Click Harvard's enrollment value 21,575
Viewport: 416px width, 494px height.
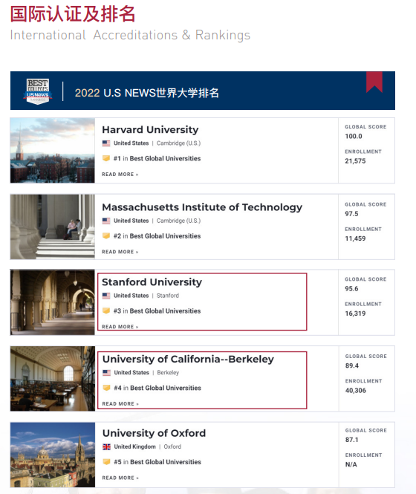[x=355, y=161]
